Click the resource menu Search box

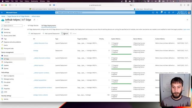coord(12,25)
